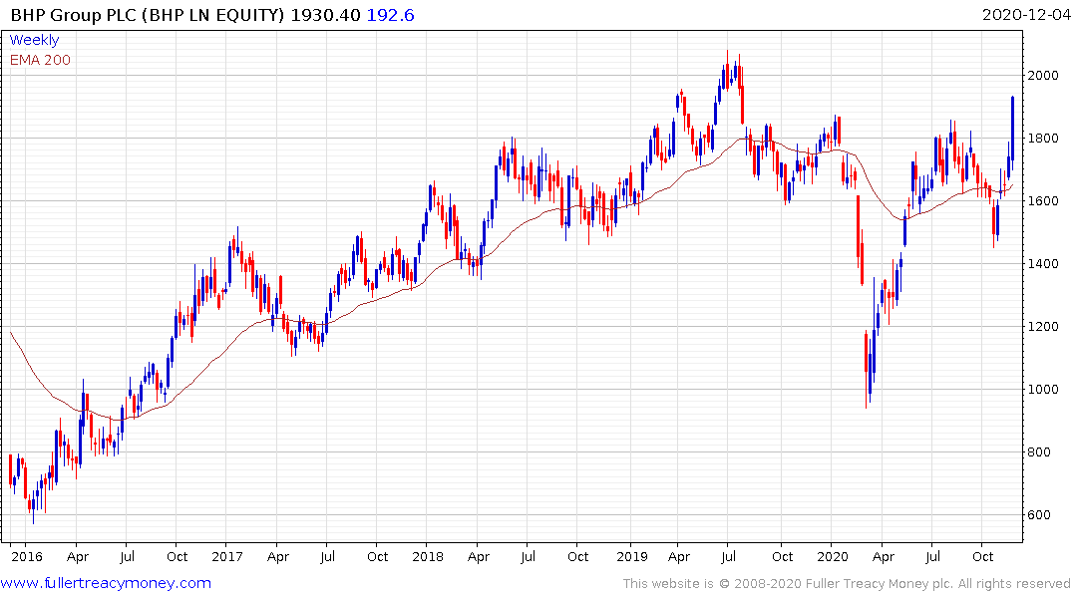
Task: Select the 2017 year marker on time axis
Action: [226, 556]
